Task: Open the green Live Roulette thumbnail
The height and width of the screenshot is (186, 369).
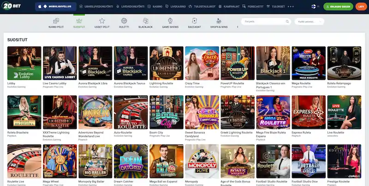Action: (x=344, y=112)
